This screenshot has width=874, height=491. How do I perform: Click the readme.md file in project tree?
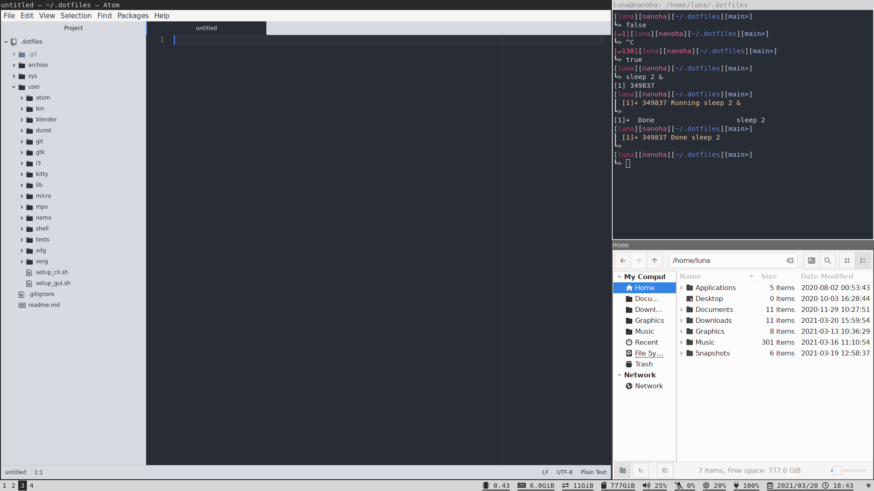click(44, 305)
